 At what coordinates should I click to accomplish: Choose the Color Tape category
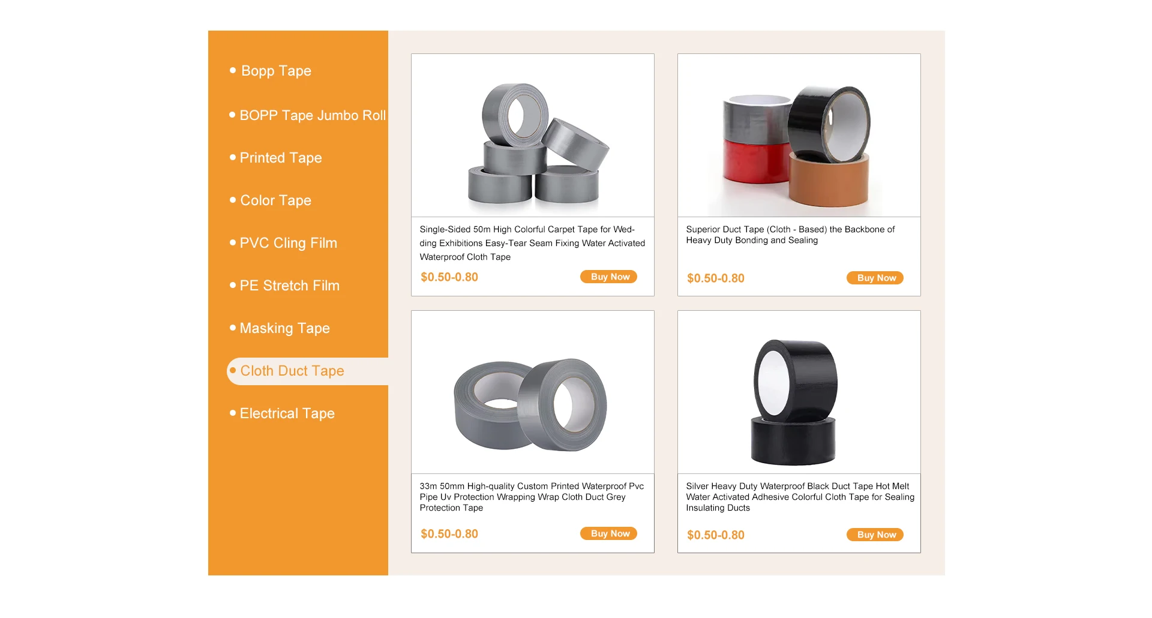coord(275,200)
